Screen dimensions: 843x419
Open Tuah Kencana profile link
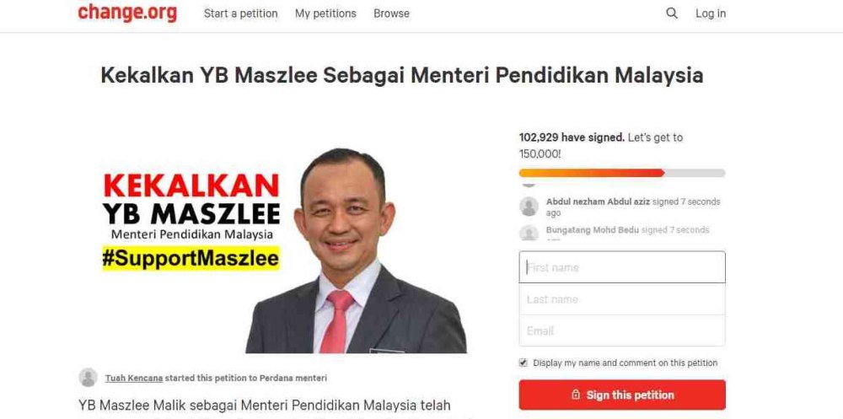(x=134, y=379)
